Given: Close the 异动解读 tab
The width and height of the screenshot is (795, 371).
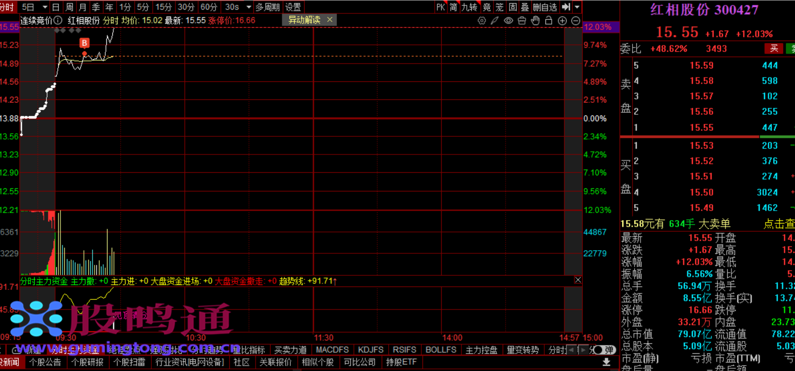Looking at the screenshot, I should [x=330, y=20].
